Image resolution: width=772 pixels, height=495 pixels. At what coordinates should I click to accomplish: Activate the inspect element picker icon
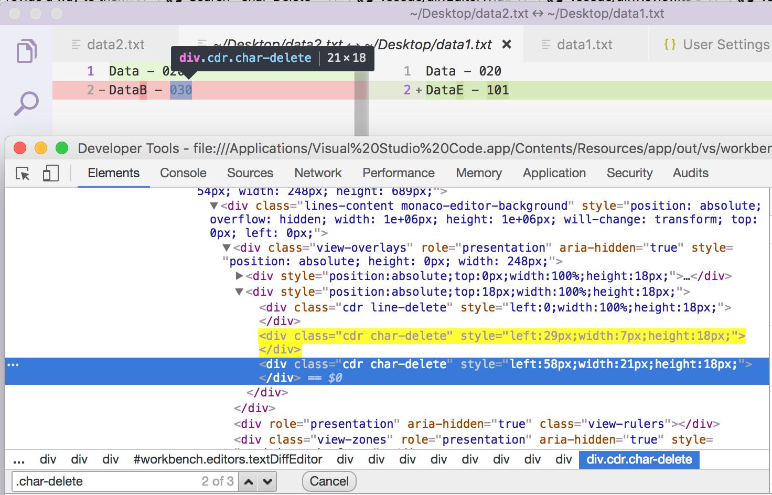point(23,174)
